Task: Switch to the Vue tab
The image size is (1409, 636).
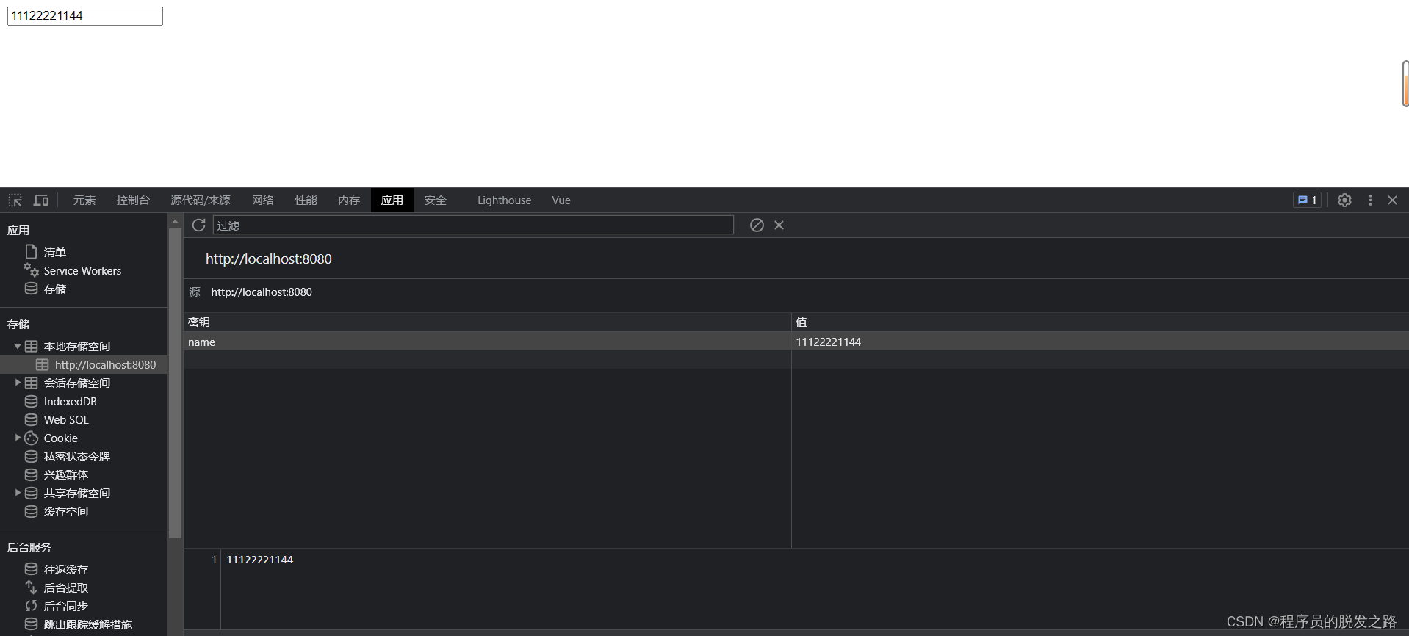Action: click(x=561, y=200)
